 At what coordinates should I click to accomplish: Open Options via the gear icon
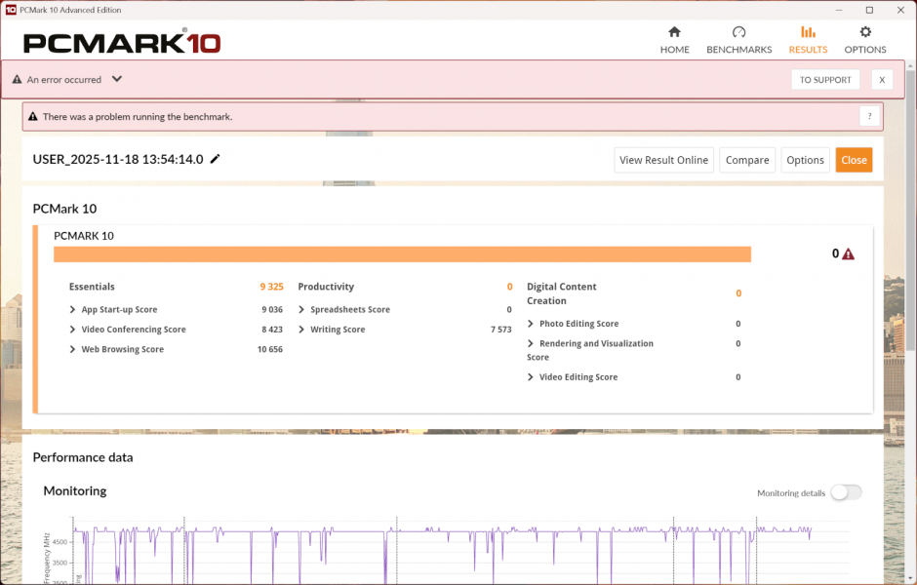pyautogui.click(x=865, y=32)
